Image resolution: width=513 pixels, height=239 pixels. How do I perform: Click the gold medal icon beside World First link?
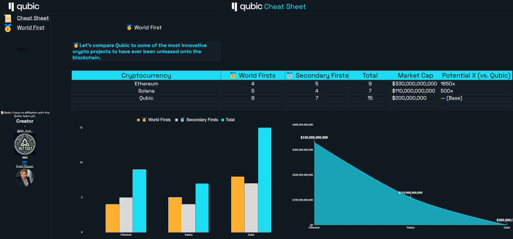pos(7,28)
